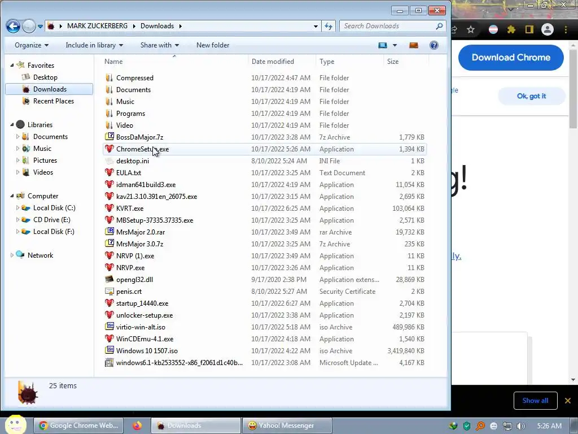Viewport: 578px width, 434px height.
Task: Click the Downloads breadcrumb segment
Action: tap(157, 26)
